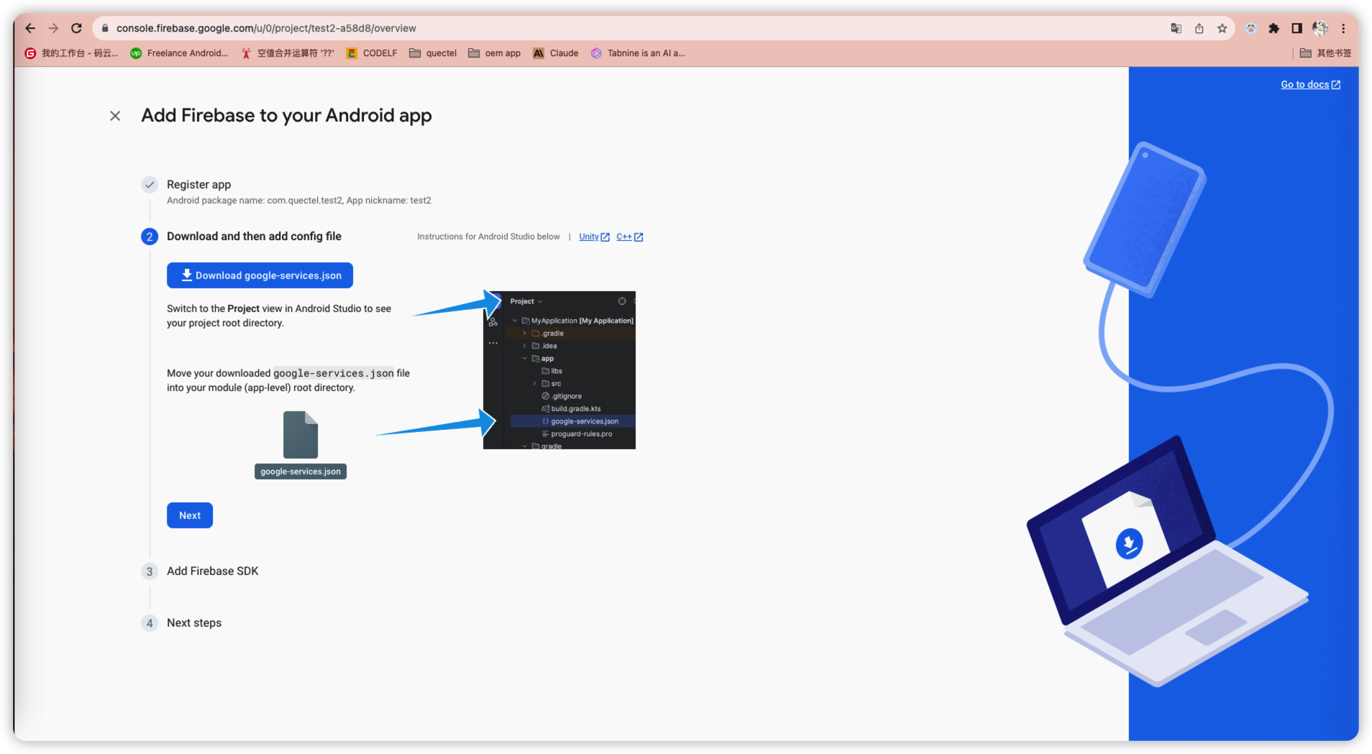Click the google-services.json file label
1372x754 pixels.
[301, 472]
